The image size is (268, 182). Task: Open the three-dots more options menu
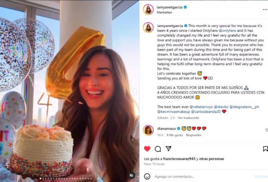[x=265, y=10]
